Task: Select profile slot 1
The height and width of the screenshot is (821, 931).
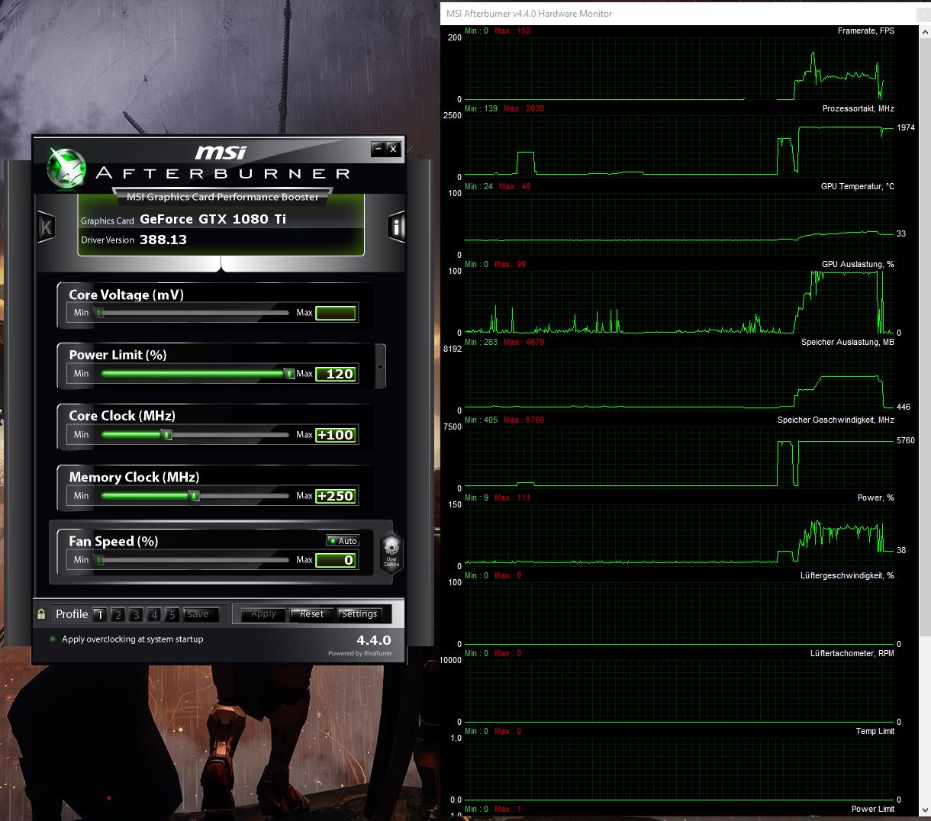Action: 100,614
